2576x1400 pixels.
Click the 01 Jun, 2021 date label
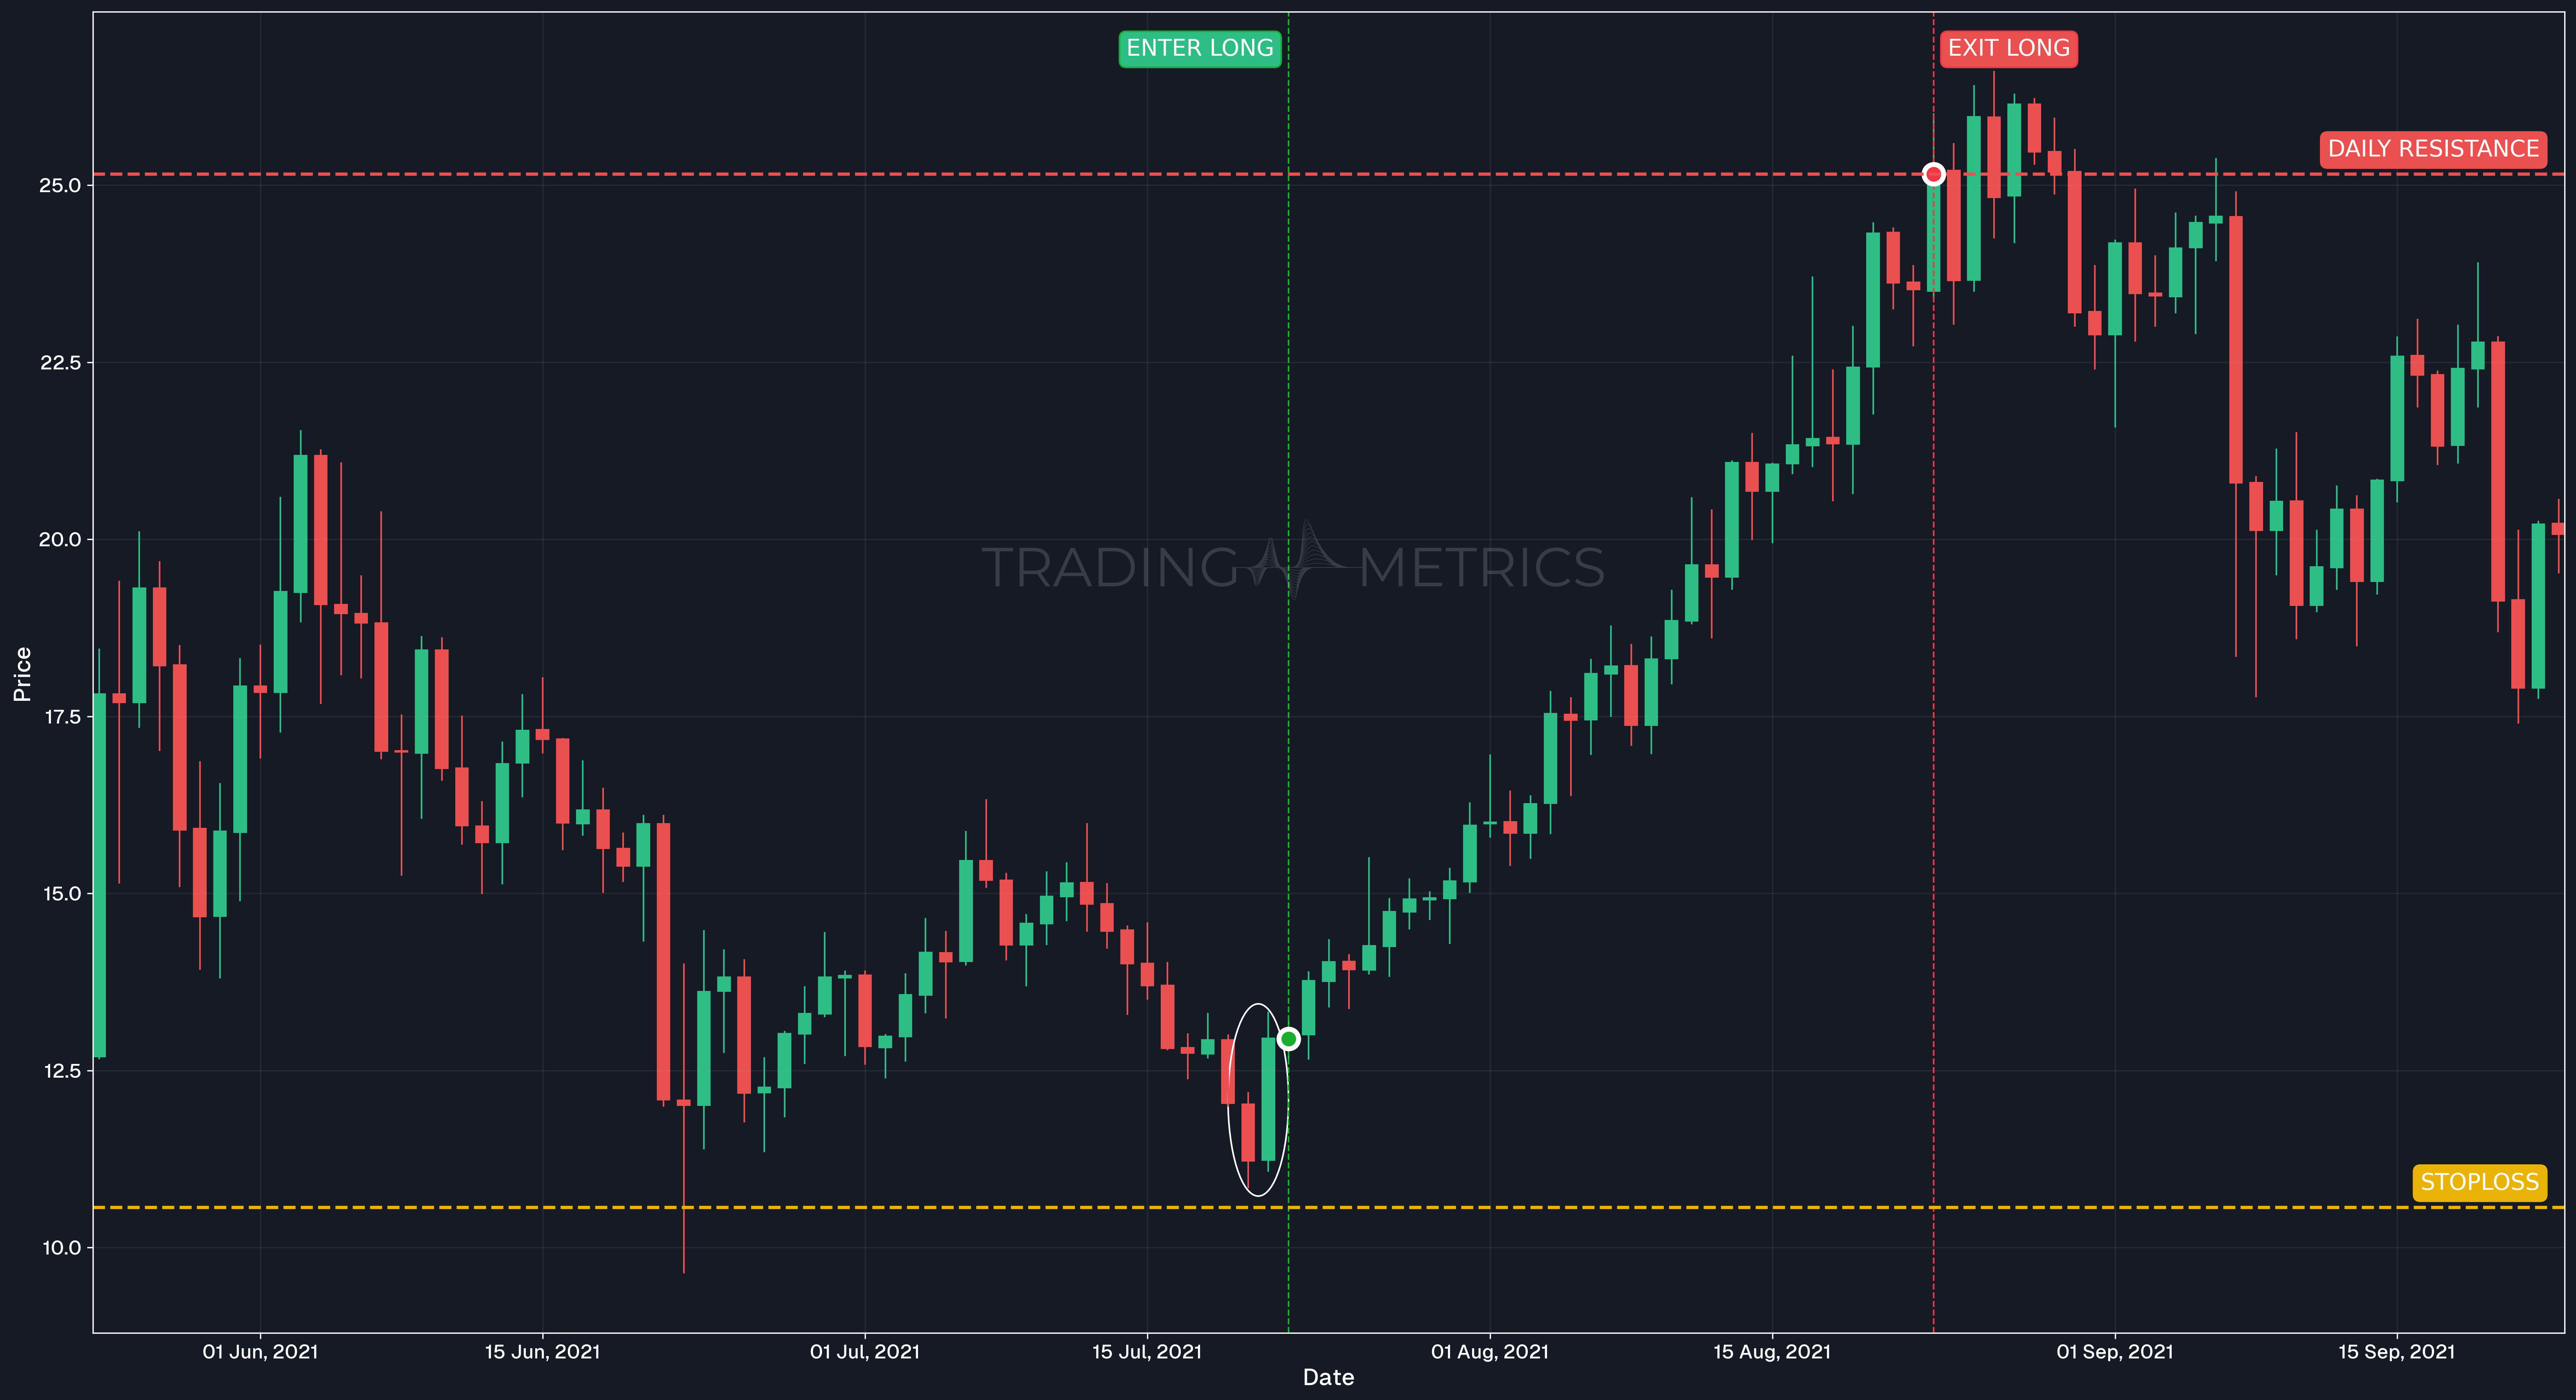coord(260,1352)
